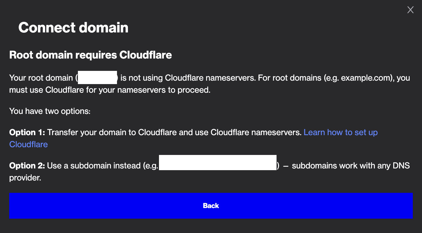The height and width of the screenshot is (233, 422).
Task: Click 'is not using Cloudflare nameservers' text
Action: [x=188, y=78]
